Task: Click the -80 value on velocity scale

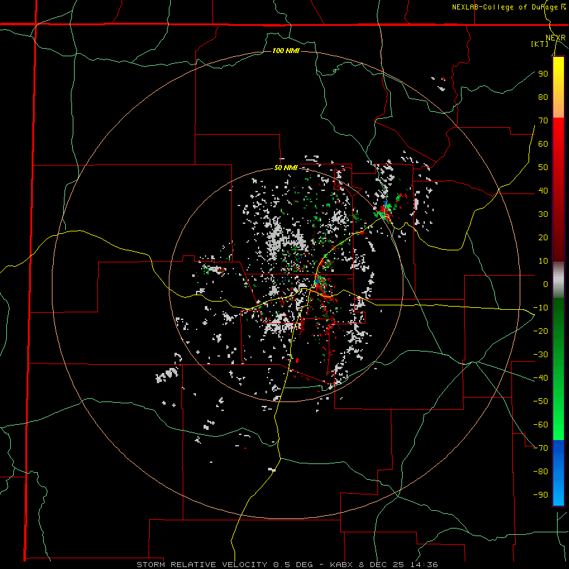Action: coord(541,472)
